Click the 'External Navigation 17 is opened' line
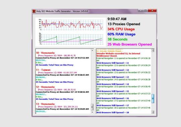 (123, 102)
